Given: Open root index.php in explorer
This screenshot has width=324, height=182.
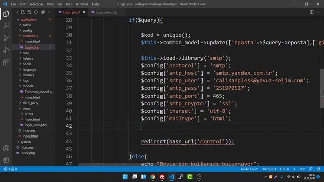Looking at the screenshot, I should [x=28, y=153].
